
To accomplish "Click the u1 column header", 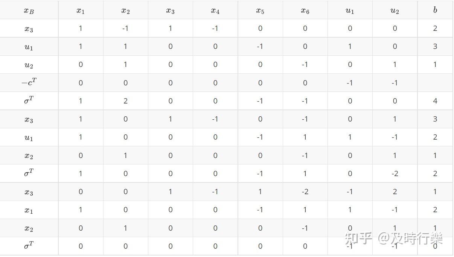I will (350, 11).
